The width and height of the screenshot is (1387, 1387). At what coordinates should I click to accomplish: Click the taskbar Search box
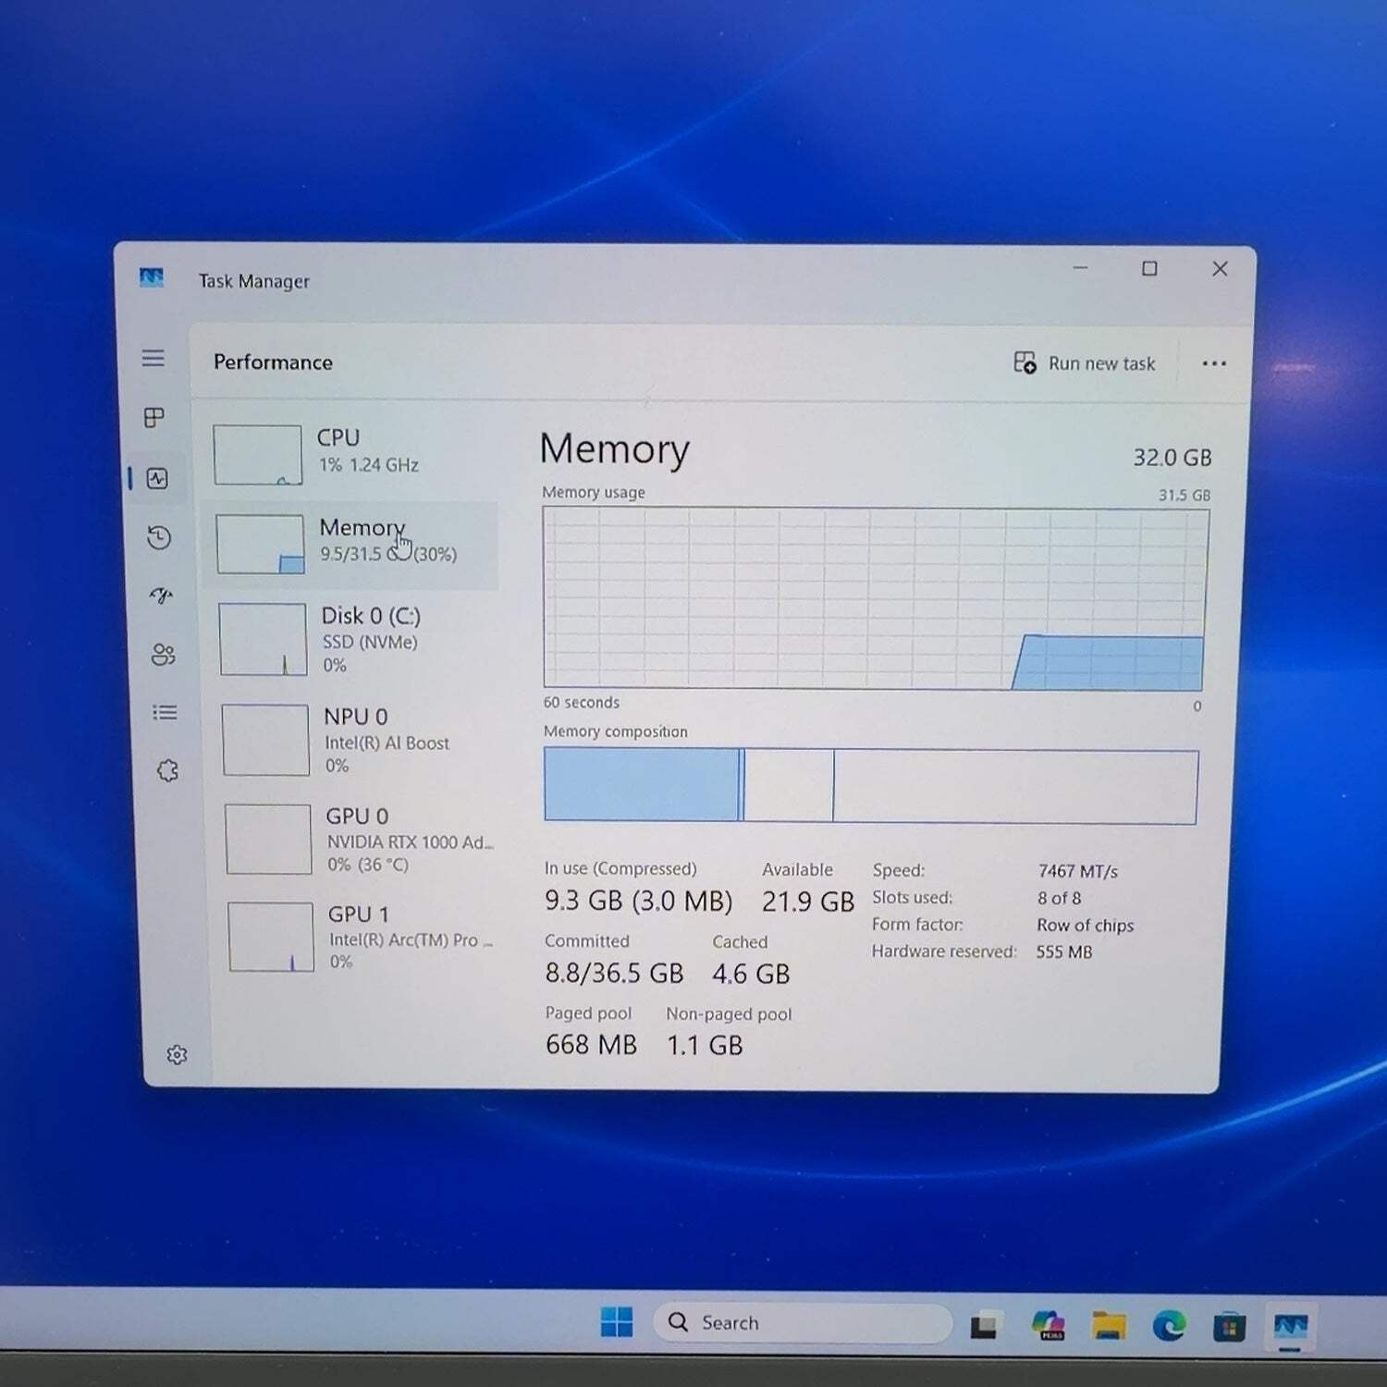pos(802,1322)
